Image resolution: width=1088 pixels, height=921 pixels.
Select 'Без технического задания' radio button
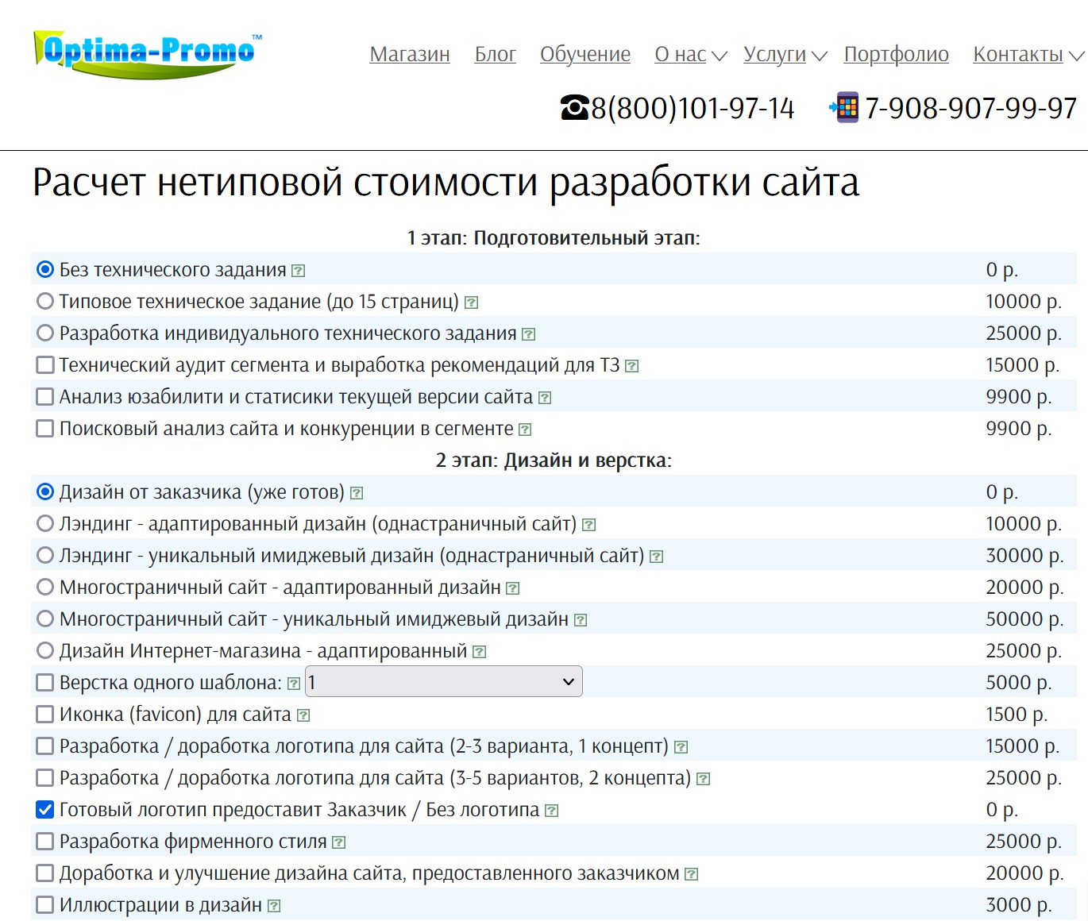[x=45, y=269]
